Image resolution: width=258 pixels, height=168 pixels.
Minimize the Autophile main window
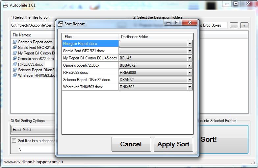coord(227,4)
